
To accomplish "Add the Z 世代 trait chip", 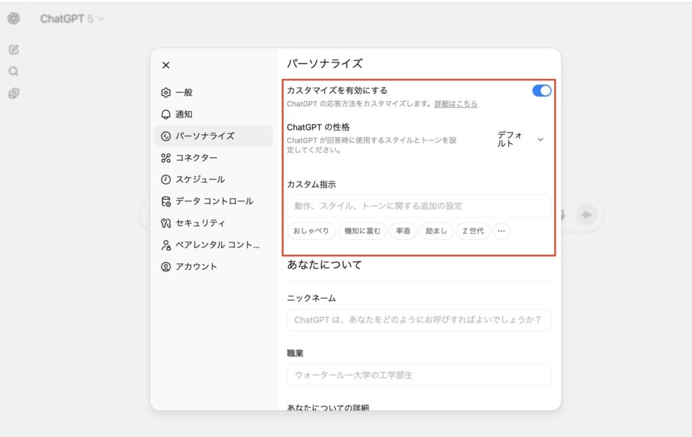I will (473, 231).
